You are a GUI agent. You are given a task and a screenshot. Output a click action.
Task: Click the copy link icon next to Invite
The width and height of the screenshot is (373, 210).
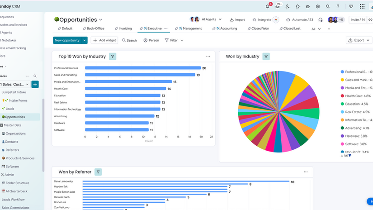point(370,20)
